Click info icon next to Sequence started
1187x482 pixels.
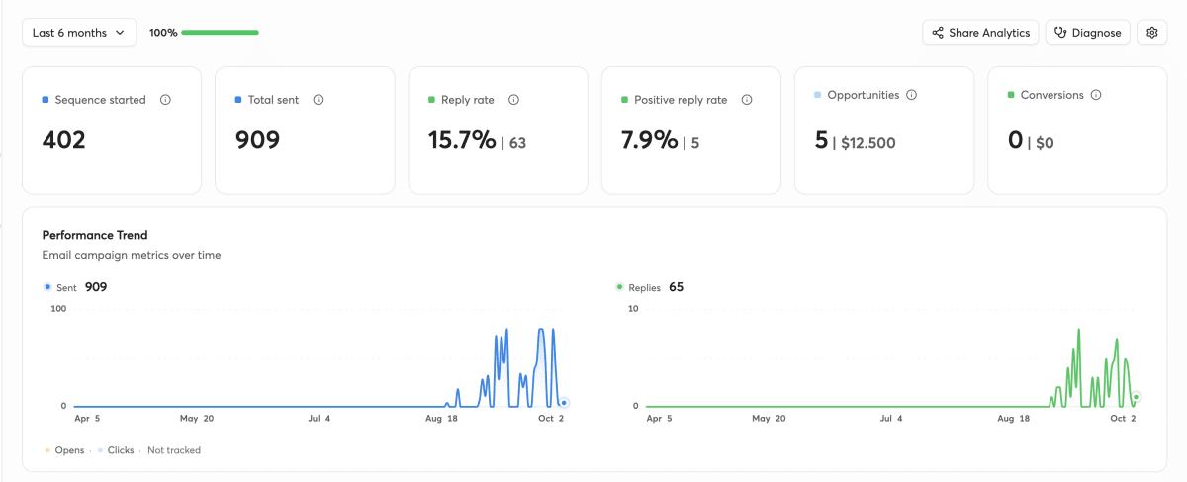[165, 100]
